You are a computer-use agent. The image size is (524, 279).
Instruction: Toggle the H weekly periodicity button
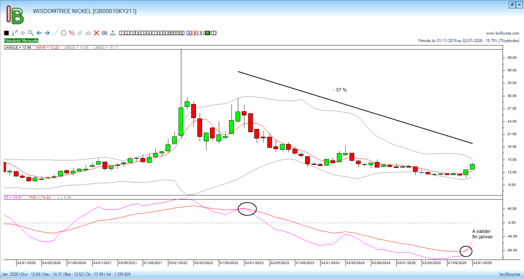tap(195, 33)
